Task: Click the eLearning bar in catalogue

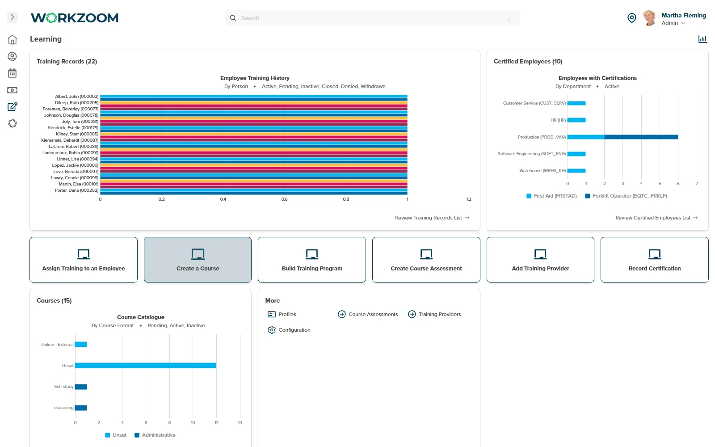Action: (x=81, y=408)
